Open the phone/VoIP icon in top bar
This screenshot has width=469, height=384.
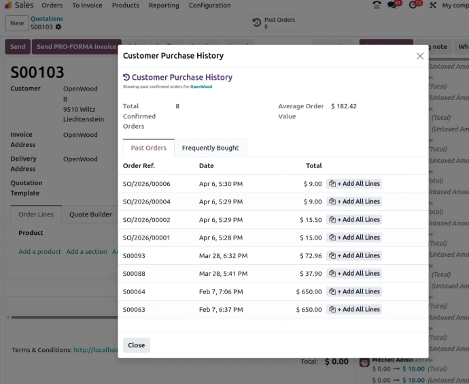point(377,5)
